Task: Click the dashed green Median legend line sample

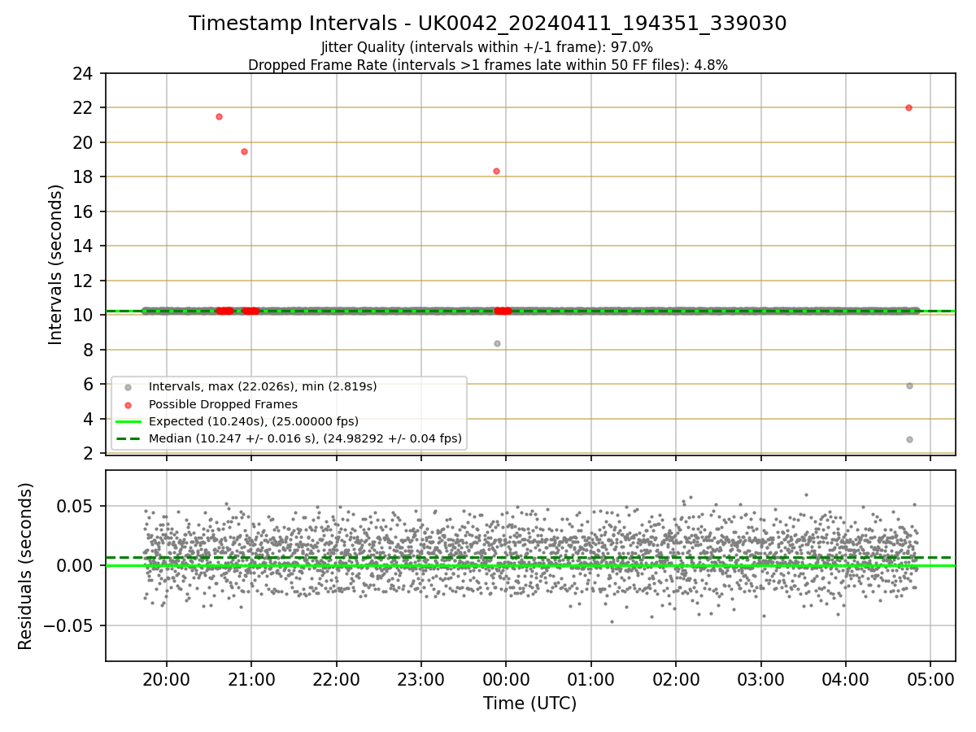Action: (128, 438)
